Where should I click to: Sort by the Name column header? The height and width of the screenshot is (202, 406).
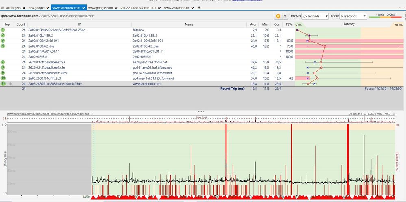tap(189, 24)
